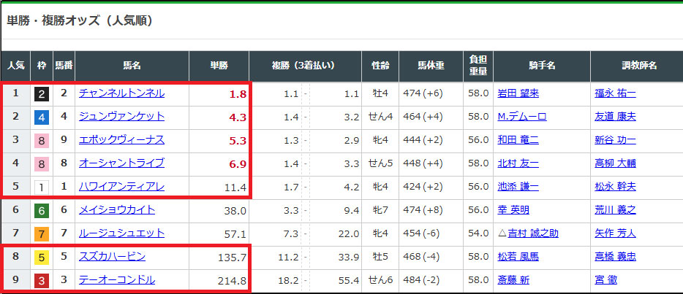Select the オーシャントライブ horse link

click(x=121, y=163)
